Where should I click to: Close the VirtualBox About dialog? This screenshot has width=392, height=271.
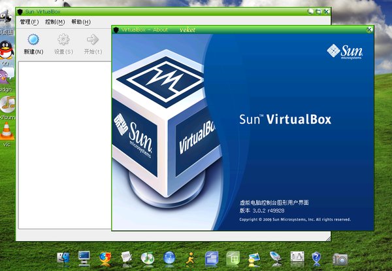[x=369, y=30]
